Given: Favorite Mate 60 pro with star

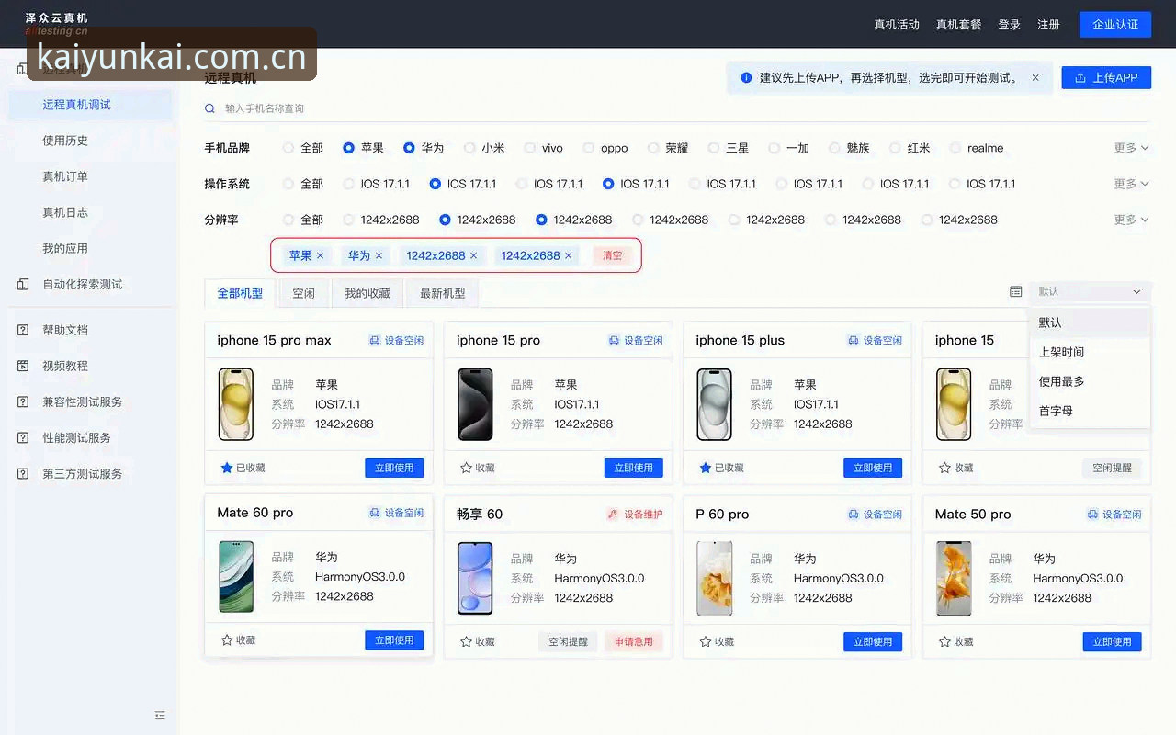Looking at the screenshot, I should point(227,640).
